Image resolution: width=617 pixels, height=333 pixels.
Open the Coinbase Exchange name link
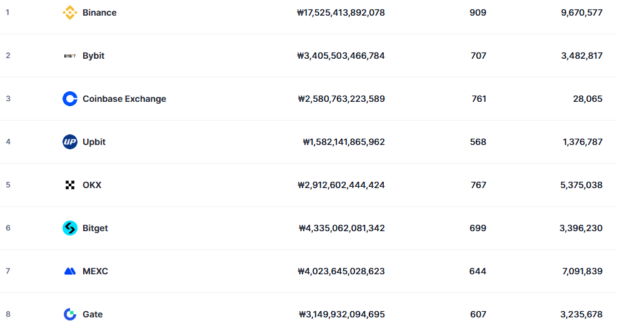[124, 99]
